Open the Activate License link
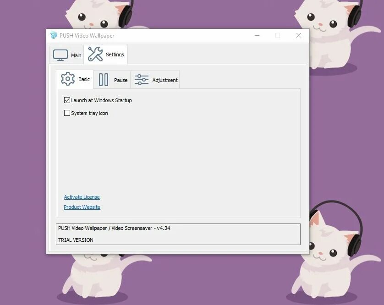This screenshot has height=305, width=384. tap(82, 197)
